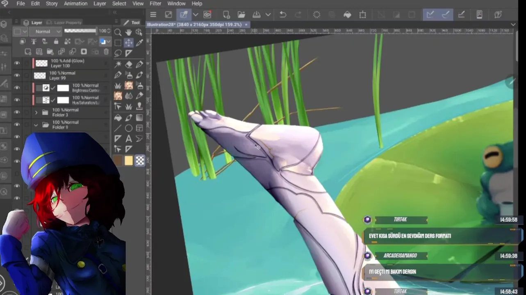Open the File menu
Viewport: 526px width, 295px height.
click(x=20, y=3)
